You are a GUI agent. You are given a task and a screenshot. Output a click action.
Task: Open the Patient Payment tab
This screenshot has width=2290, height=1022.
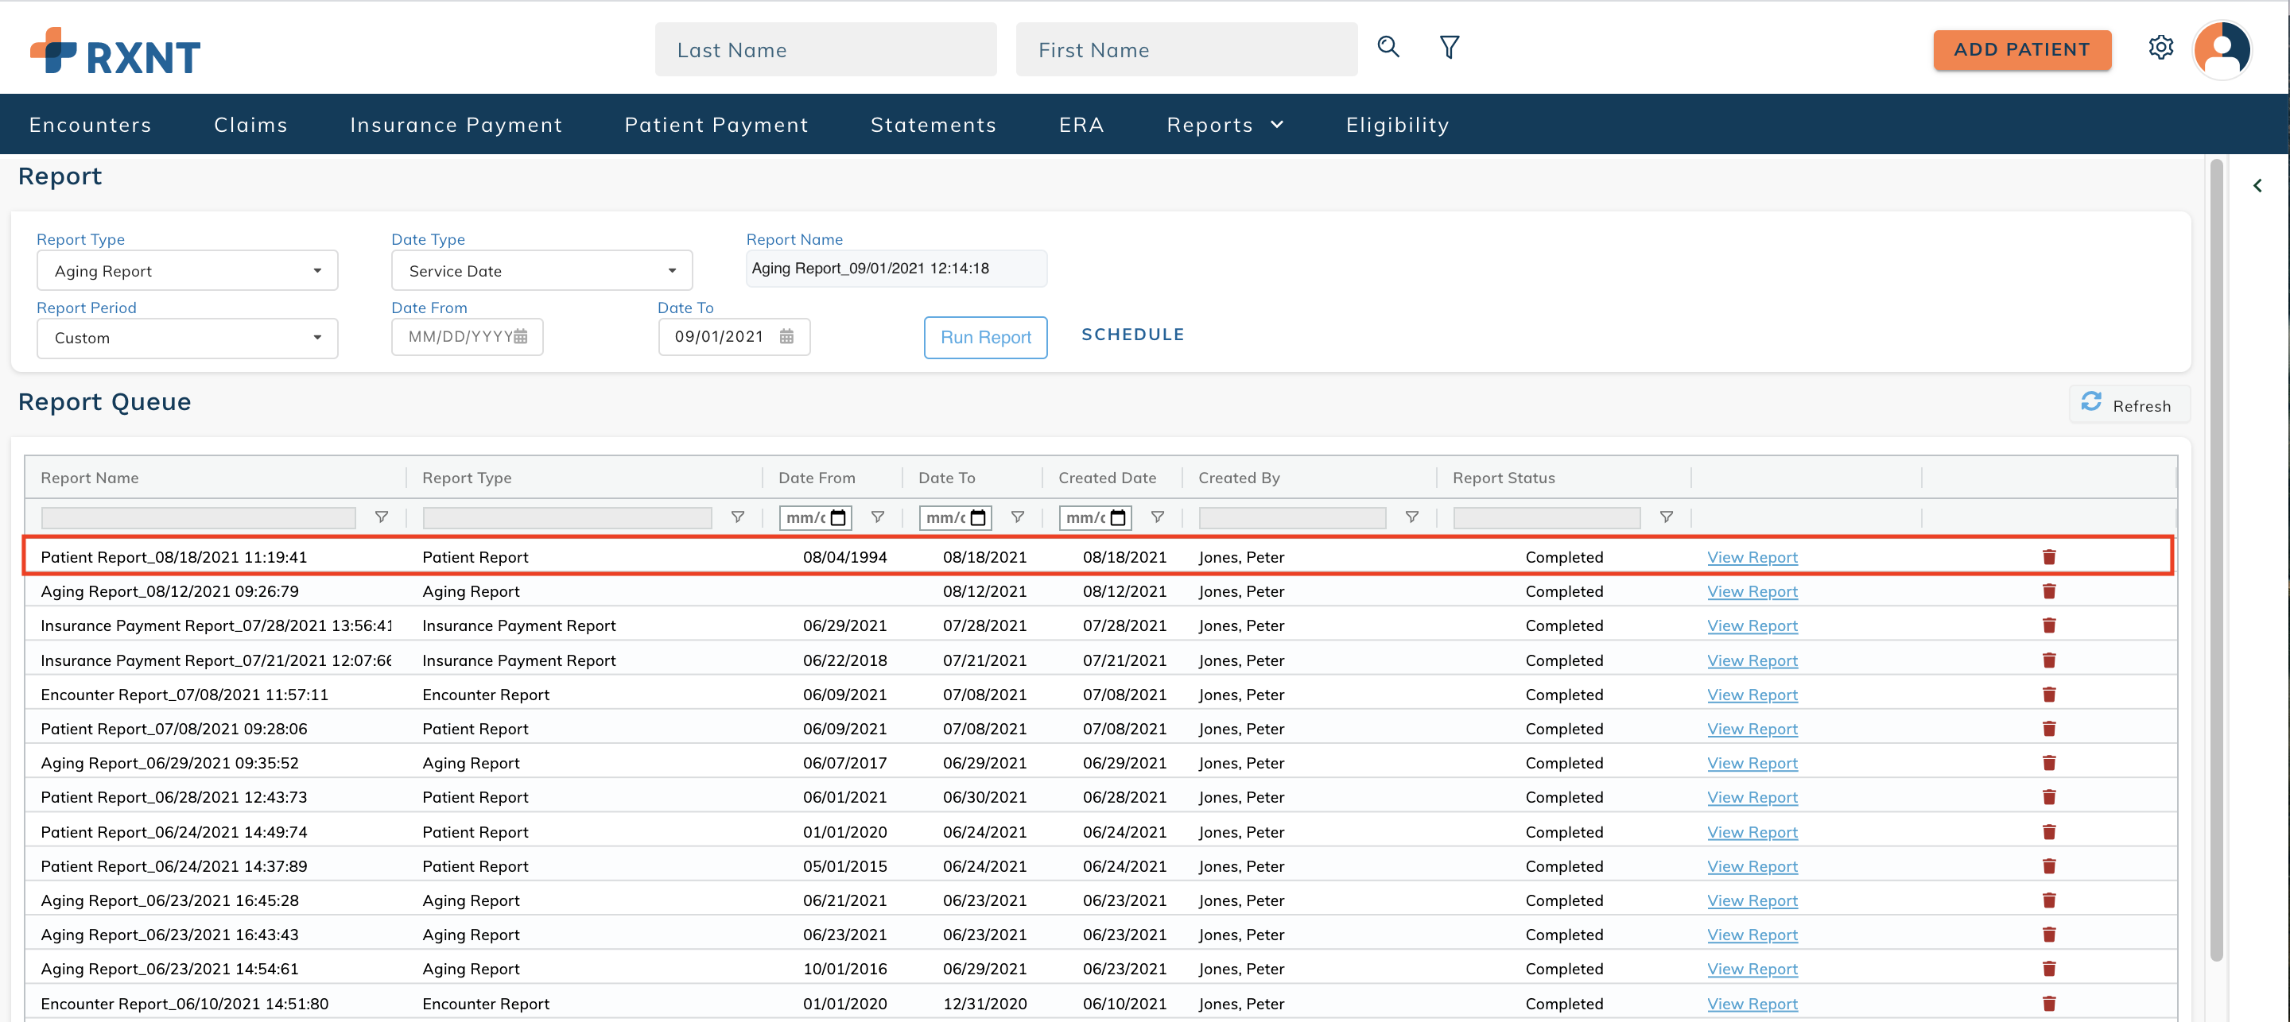coord(716,125)
